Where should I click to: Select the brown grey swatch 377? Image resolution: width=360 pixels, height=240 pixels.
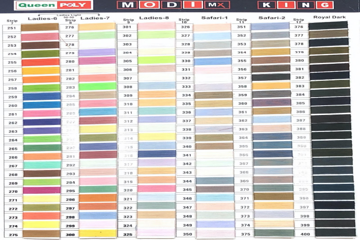[328, 35]
